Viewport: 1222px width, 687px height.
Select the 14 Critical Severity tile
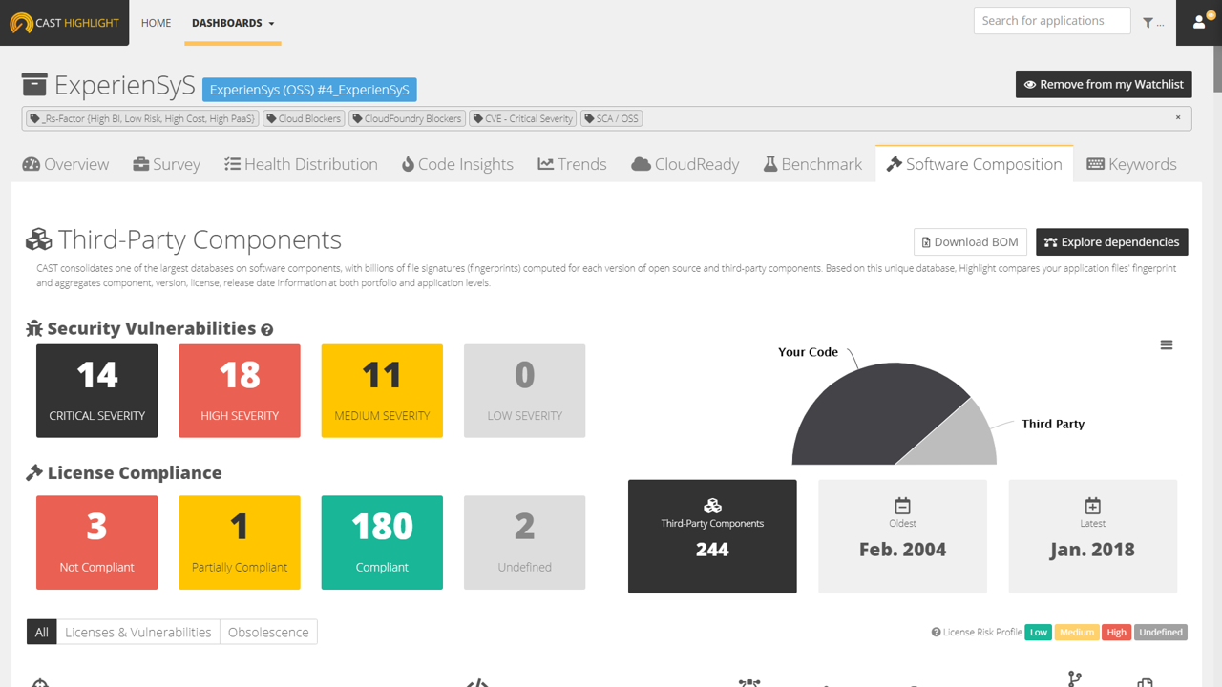(x=96, y=391)
